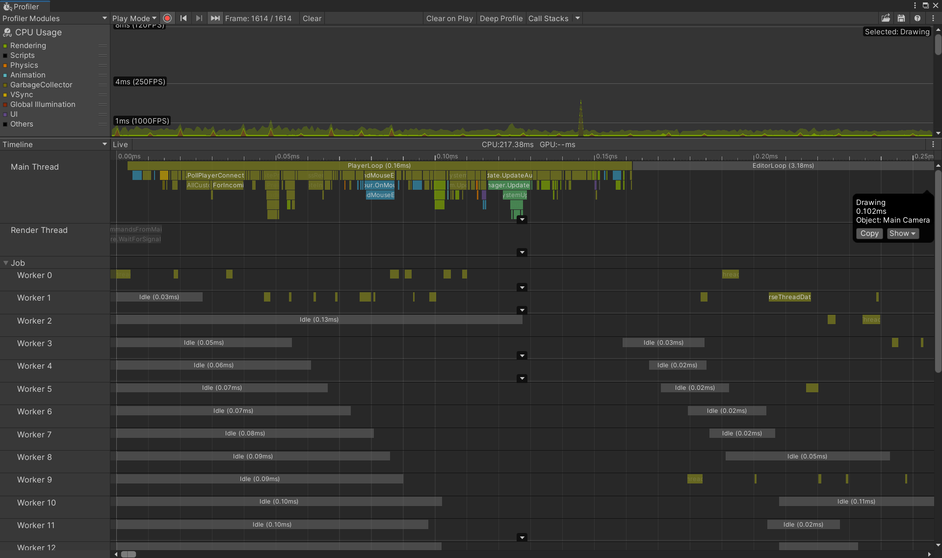Toggle Clear on Play option

pyautogui.click(x=449, y=18)
